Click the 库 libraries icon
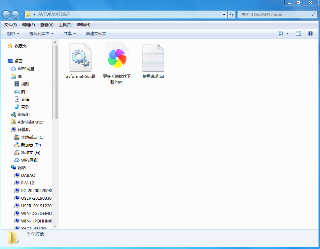 14,76
